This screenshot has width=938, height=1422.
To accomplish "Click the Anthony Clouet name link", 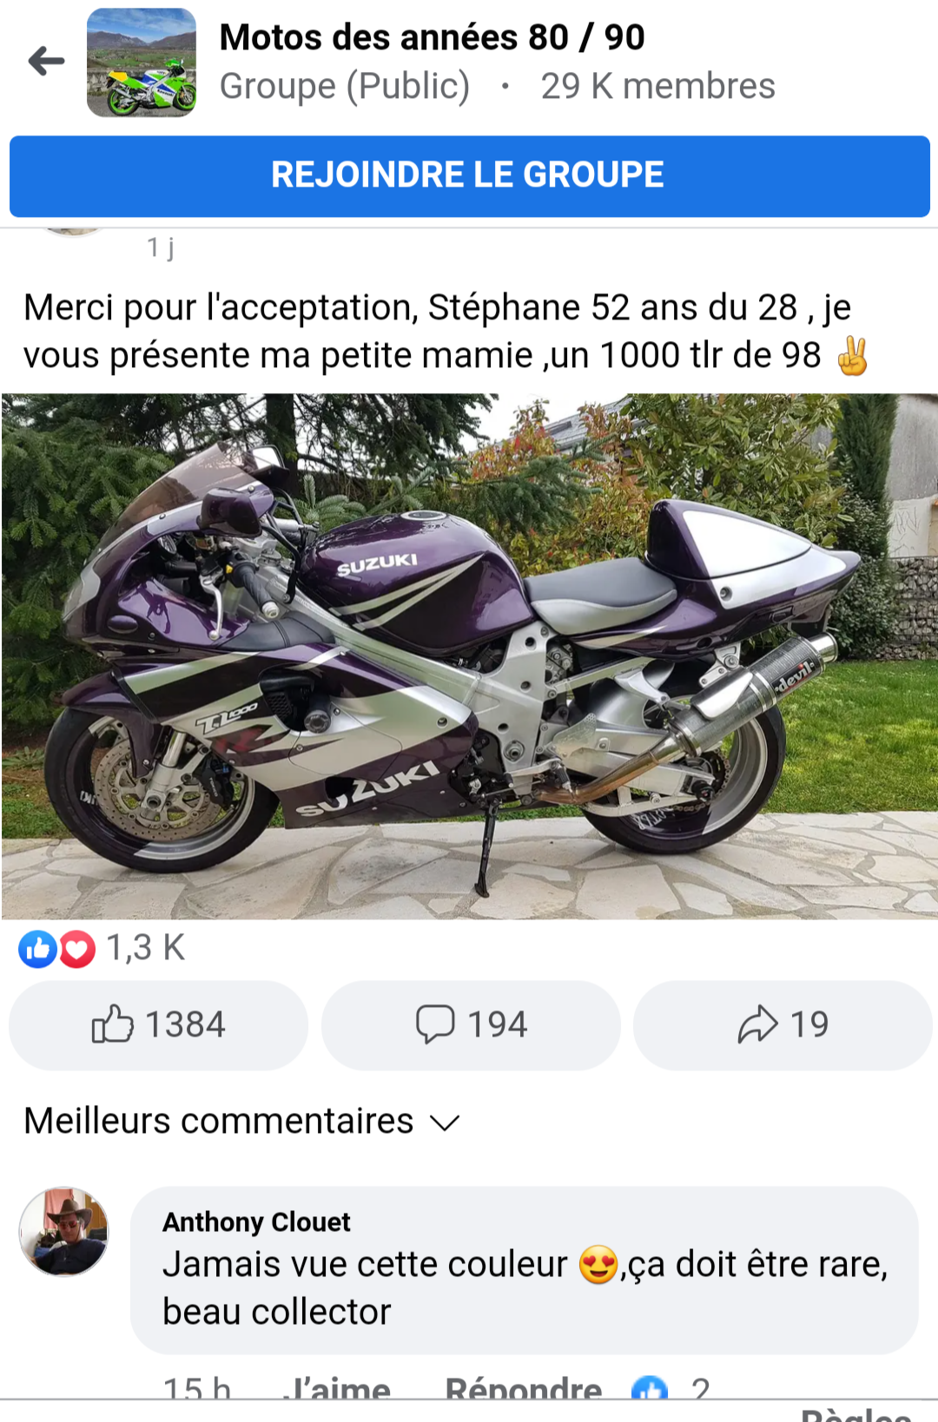I will click(256, 1221).
